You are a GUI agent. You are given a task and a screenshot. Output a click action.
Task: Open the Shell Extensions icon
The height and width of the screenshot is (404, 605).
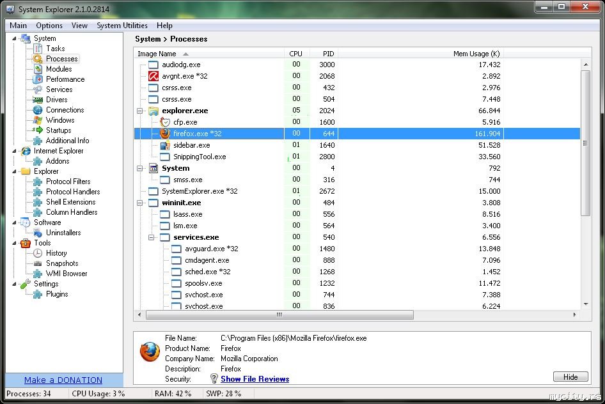pyautogui.click(x=38, y=202)
